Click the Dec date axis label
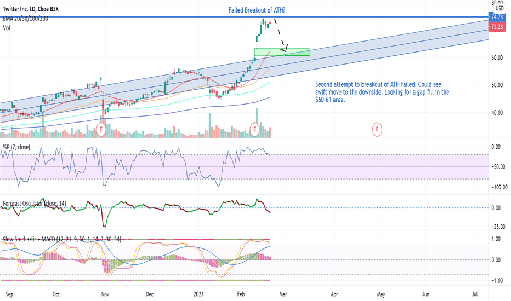 coord(150,294)
